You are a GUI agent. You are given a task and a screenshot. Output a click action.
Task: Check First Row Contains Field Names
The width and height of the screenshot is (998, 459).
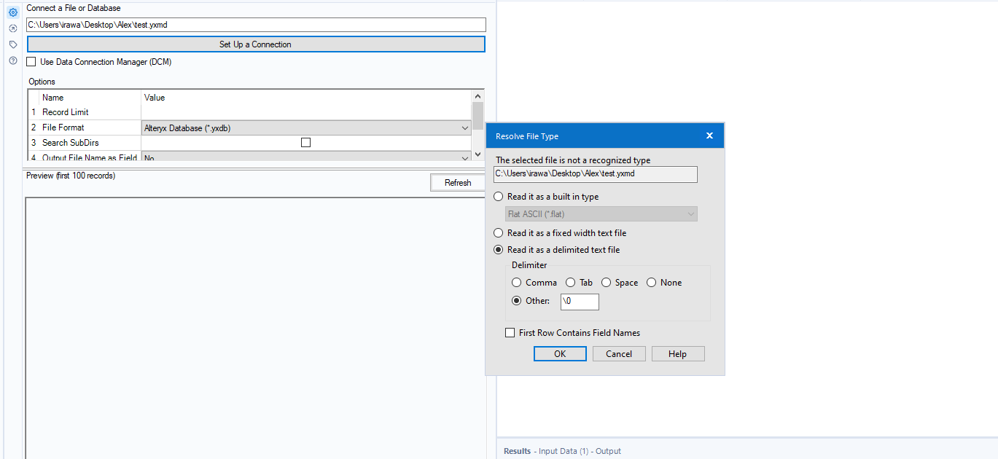click(x=510, y=332)
